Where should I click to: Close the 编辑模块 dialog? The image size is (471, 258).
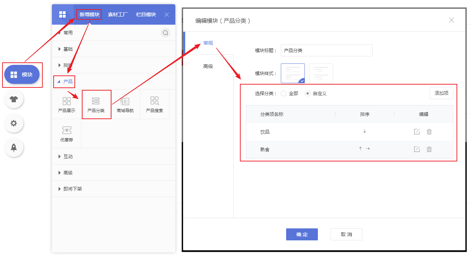[x=452, y=20]
